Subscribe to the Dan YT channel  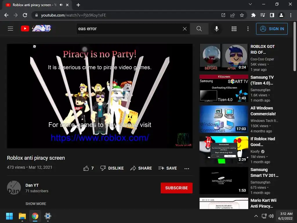pos(177,188)
